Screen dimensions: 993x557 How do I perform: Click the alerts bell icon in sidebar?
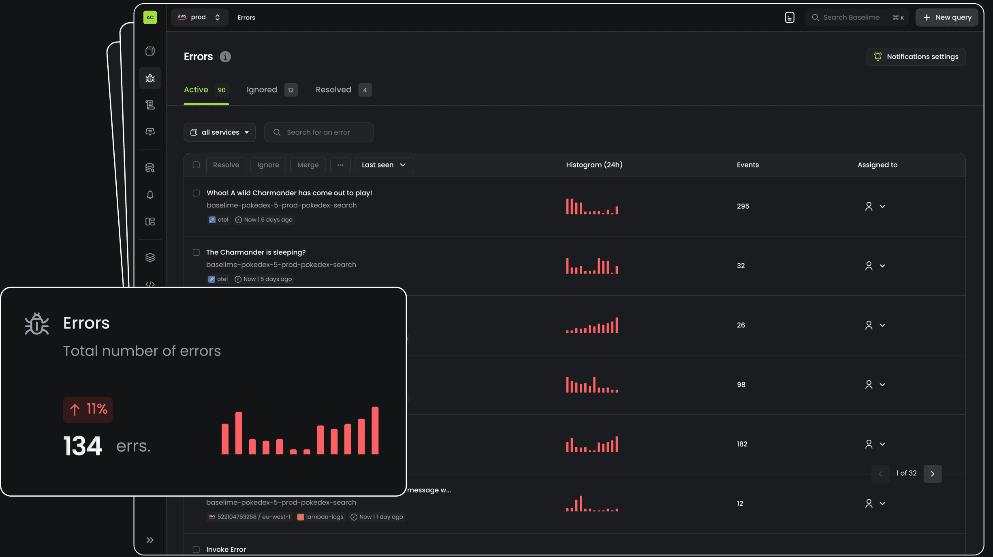[150, 195]
